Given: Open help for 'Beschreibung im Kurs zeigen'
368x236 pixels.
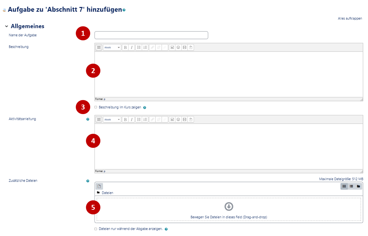Looking at the screenshot, I should click(x=145, y=108).
